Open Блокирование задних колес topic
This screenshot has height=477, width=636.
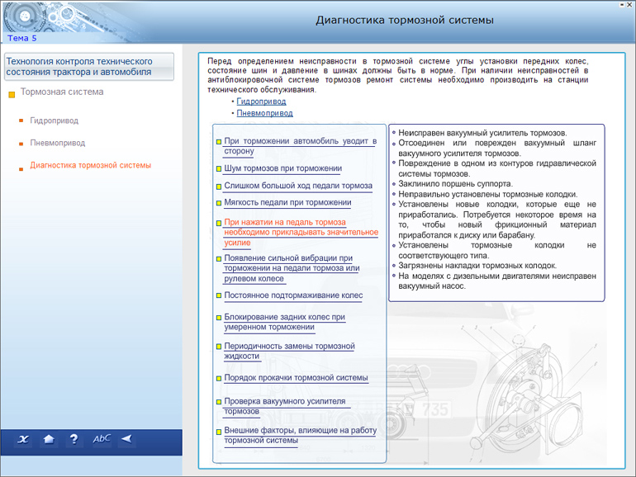point(284,322)
